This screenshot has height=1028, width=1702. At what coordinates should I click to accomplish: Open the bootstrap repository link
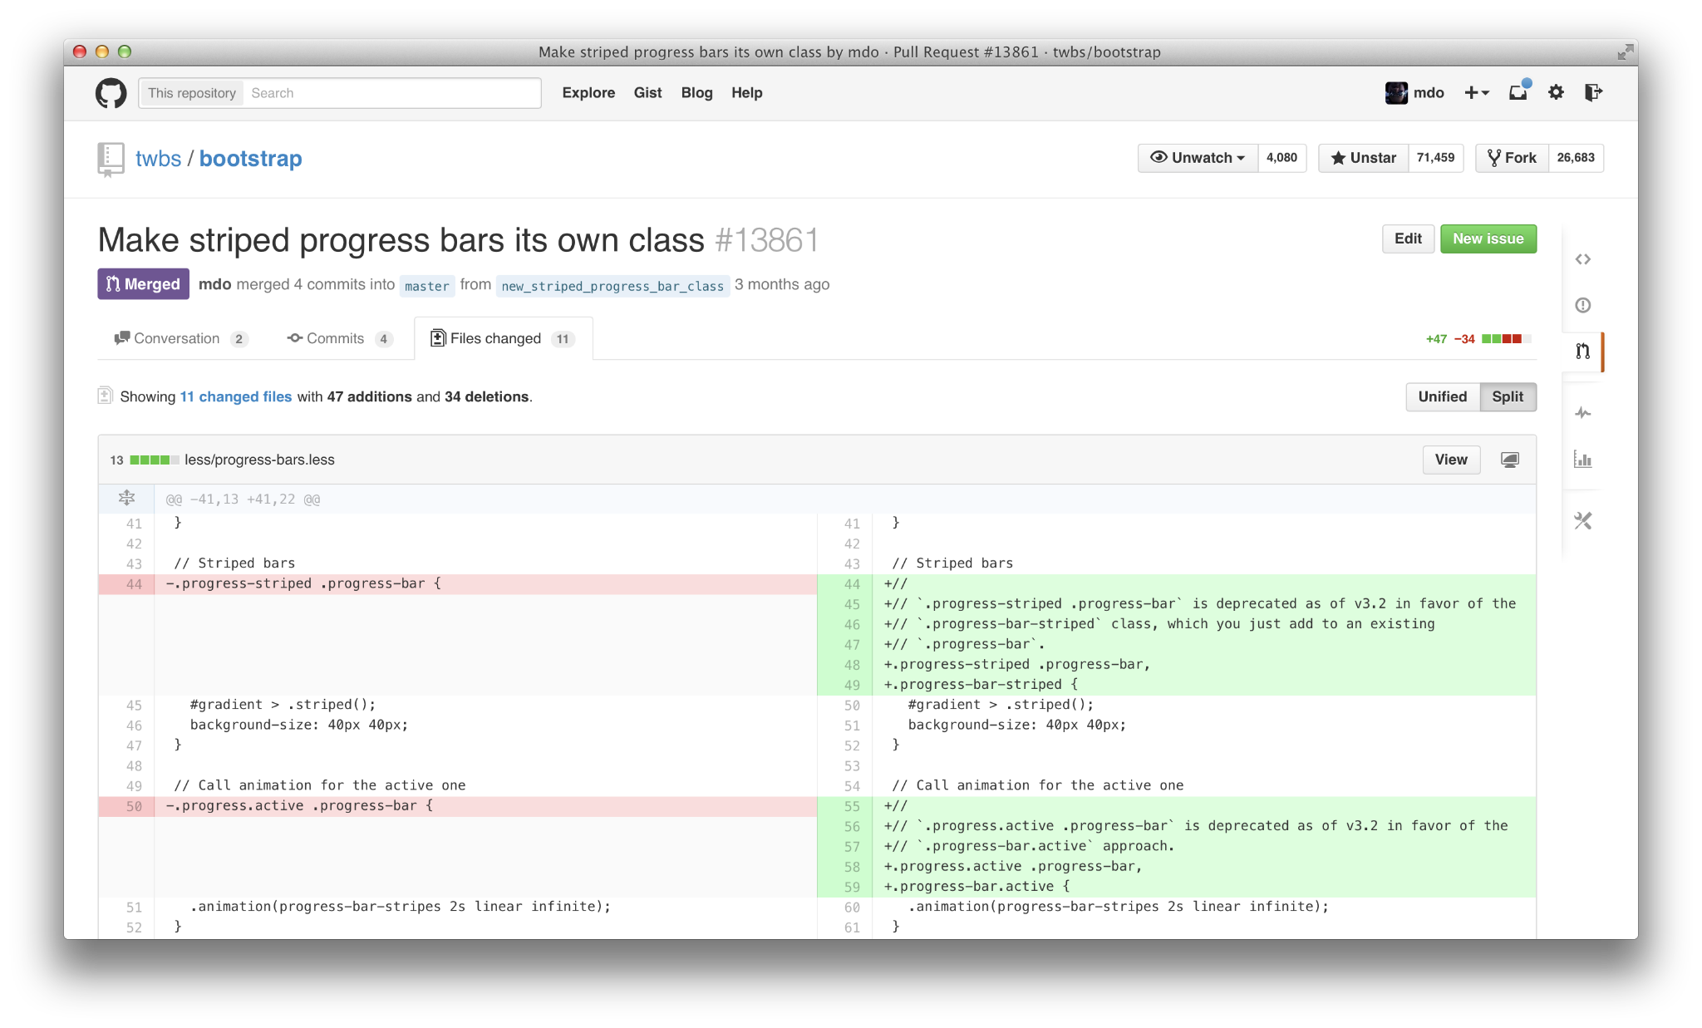click(x=250, y=159)
